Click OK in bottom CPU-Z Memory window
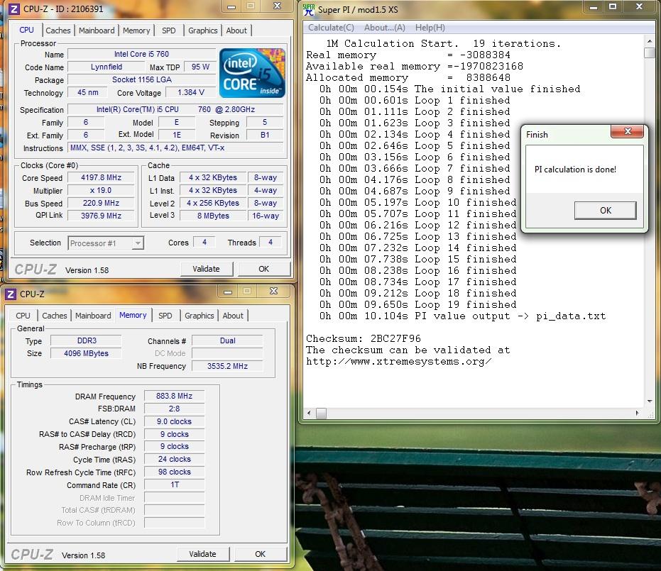The height and width of the screenshot is (571, 661). coord(260,554)
